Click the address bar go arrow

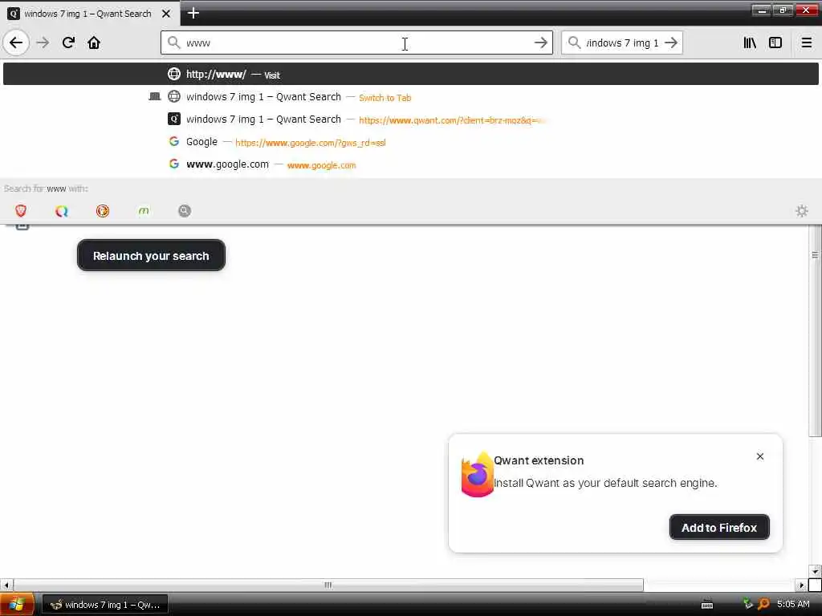tap(540, 43)
